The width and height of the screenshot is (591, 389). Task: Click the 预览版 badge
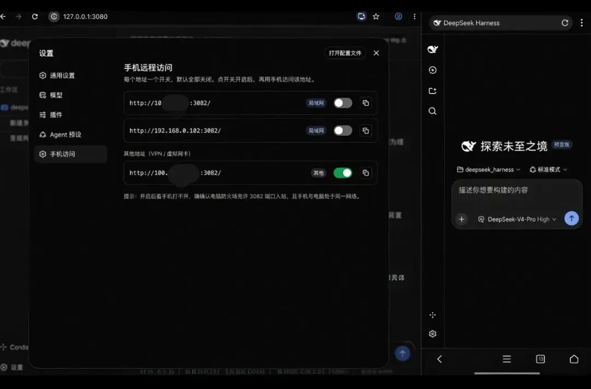coord(561,145)
